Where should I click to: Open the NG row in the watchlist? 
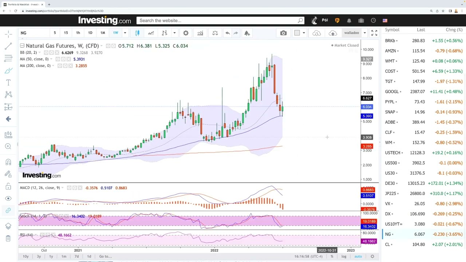click(423, 234)
